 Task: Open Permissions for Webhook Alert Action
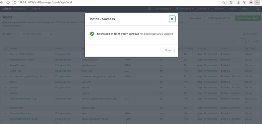coord(210,60)
